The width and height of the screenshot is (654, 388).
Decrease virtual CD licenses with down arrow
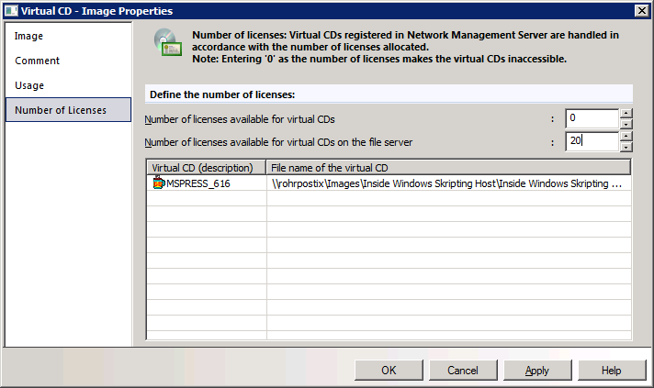(x=626, y=124)
